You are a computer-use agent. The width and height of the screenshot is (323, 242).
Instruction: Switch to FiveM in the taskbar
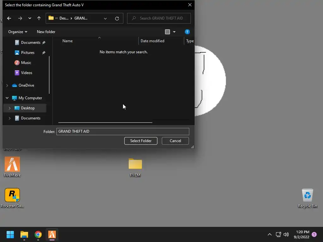tap(52, 234)
